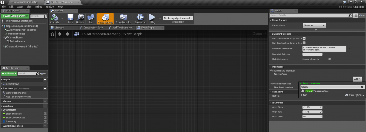Click Browse magnifier icon in the toolbar

[80, 19]
